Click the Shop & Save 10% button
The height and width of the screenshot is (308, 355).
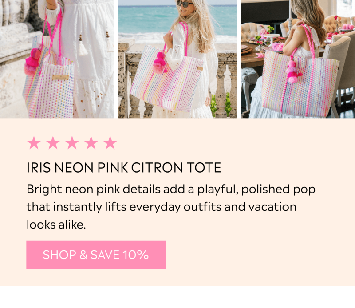[x=96, y=255]
